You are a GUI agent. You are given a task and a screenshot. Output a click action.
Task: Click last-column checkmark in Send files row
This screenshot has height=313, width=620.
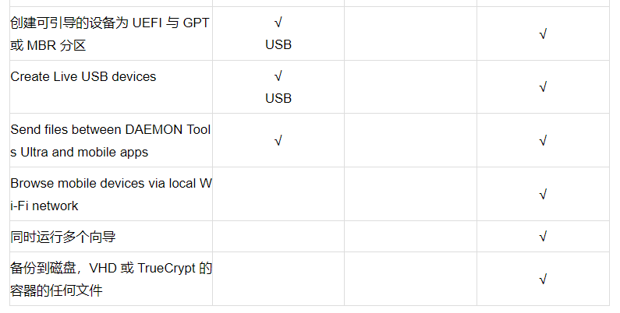(x=543, y=140)
